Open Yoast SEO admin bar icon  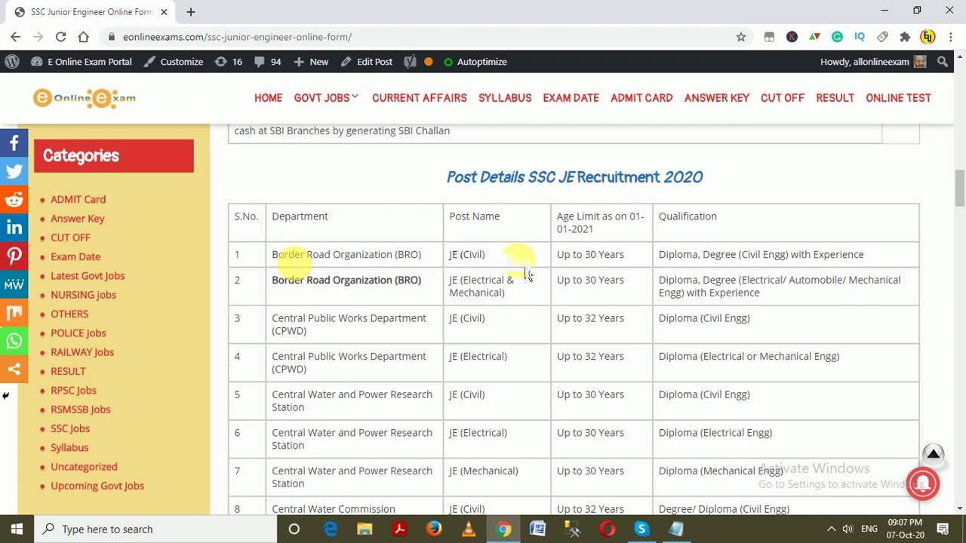click(x=410, y=62)
